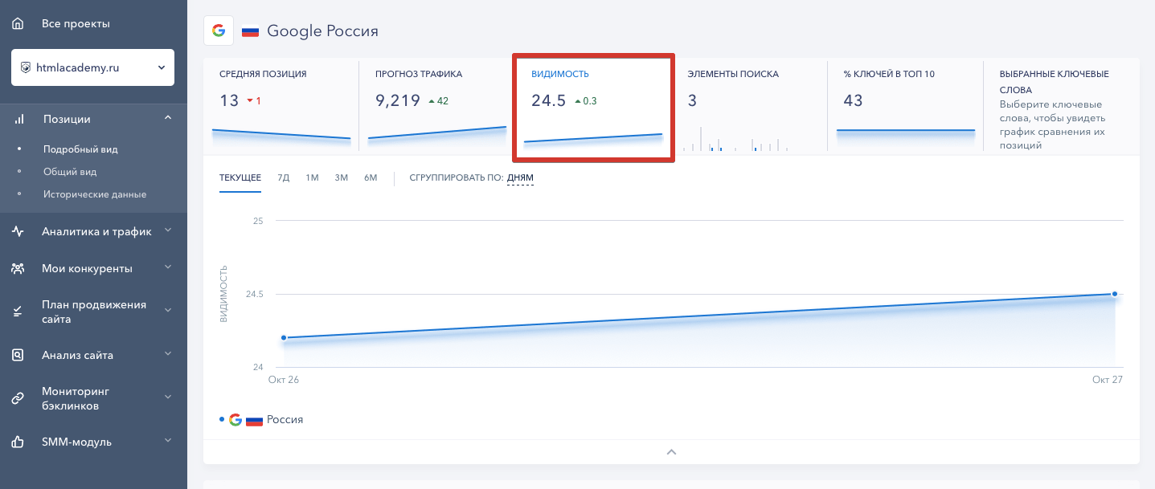This screenshot has width=1155, height=489.
Task: Click the average position value 13
Action: click(229, 100)
